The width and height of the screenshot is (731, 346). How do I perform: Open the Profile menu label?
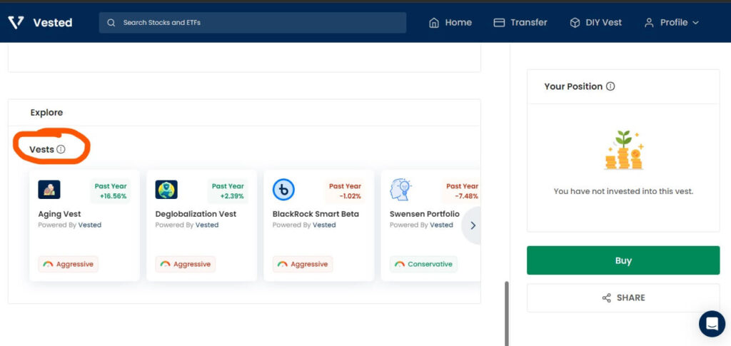pyautogui.click(x=674, y=22)
